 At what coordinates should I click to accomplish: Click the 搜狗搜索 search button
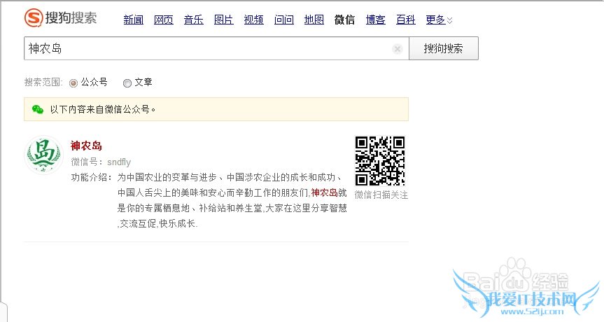[x=443, y=48]
